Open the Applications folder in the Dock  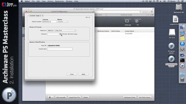click(182, 75)
